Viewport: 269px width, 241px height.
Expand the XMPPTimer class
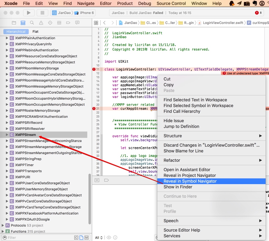click(7, 165)
